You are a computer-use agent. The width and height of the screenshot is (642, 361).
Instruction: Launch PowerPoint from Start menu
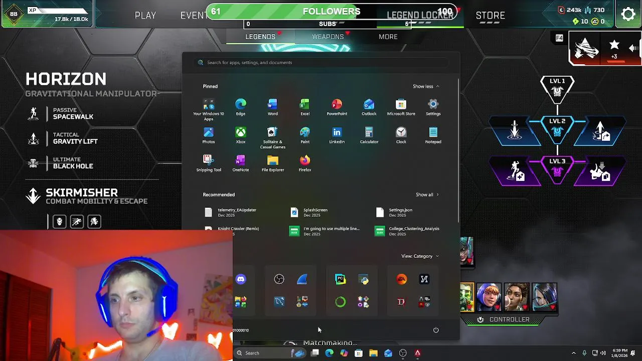[337, 107]
